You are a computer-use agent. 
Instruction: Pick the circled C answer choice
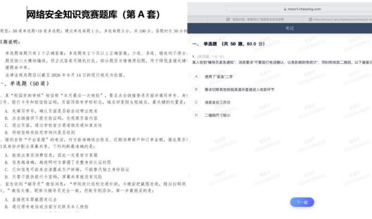point(196,102)
